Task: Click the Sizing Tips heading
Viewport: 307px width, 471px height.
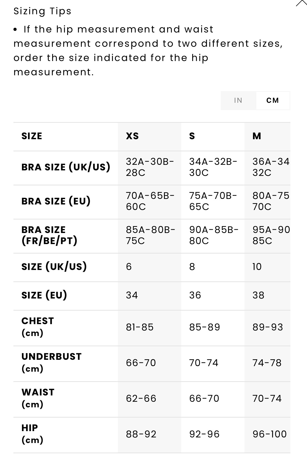Action: point(42,11)
